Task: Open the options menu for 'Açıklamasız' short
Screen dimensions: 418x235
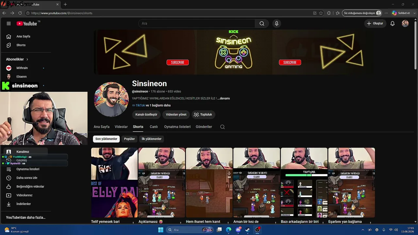Action: [180, 222]
